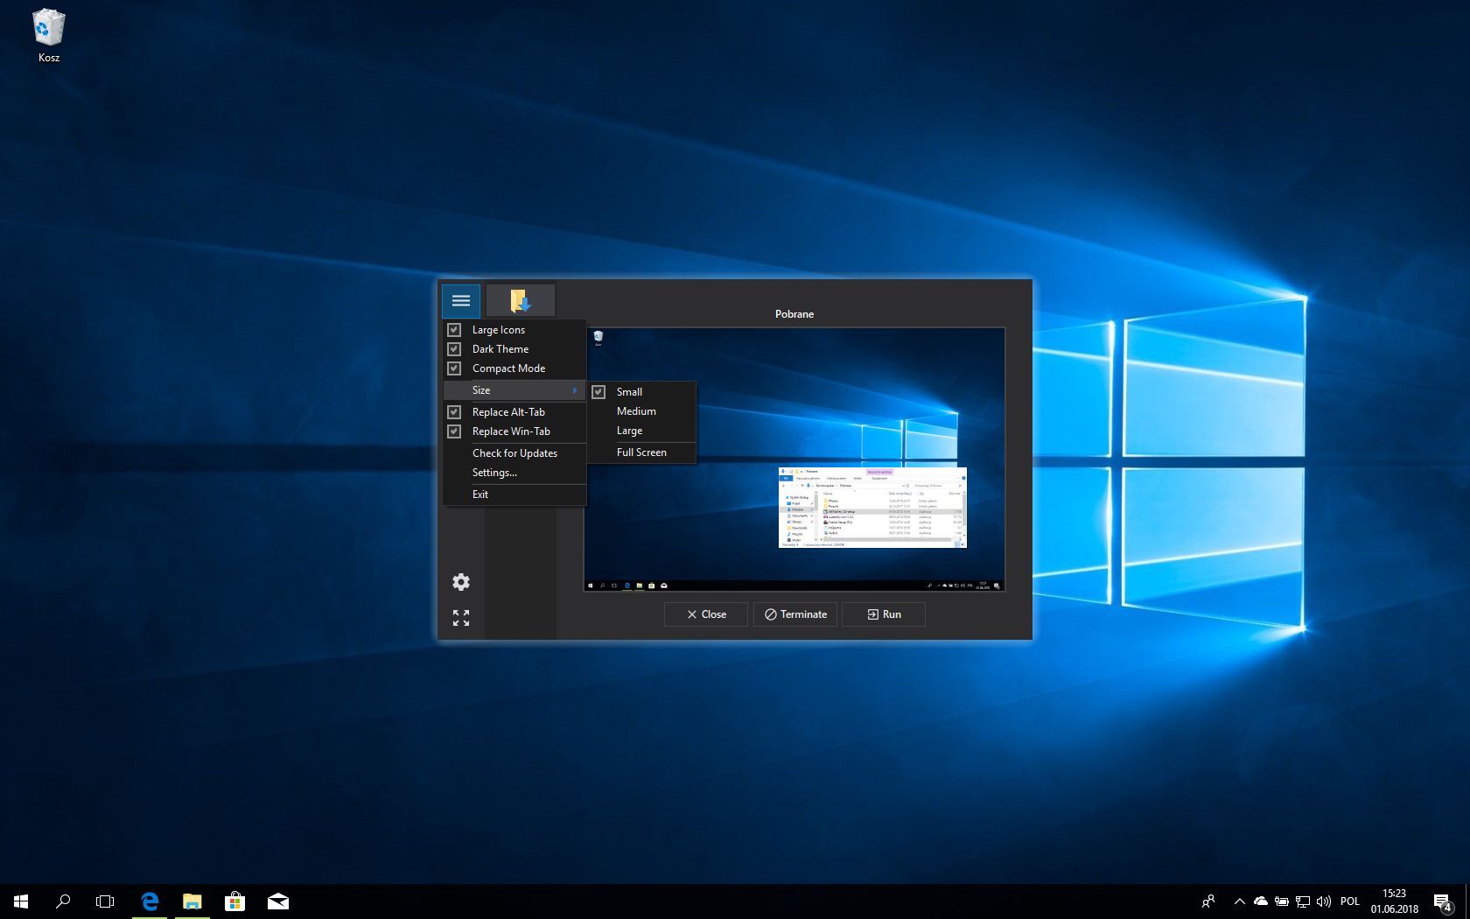This screenshot has width=1470, height=919.
Task: Click the Pobrane title text
Action: pos(794,314)
